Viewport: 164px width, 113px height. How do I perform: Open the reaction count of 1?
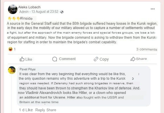[15, 49]
